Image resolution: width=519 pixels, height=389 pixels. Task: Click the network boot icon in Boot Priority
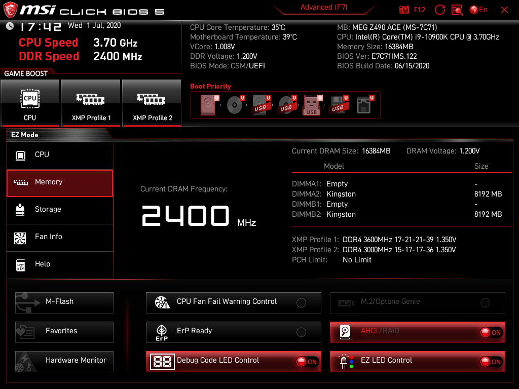[x=364, y=104]
